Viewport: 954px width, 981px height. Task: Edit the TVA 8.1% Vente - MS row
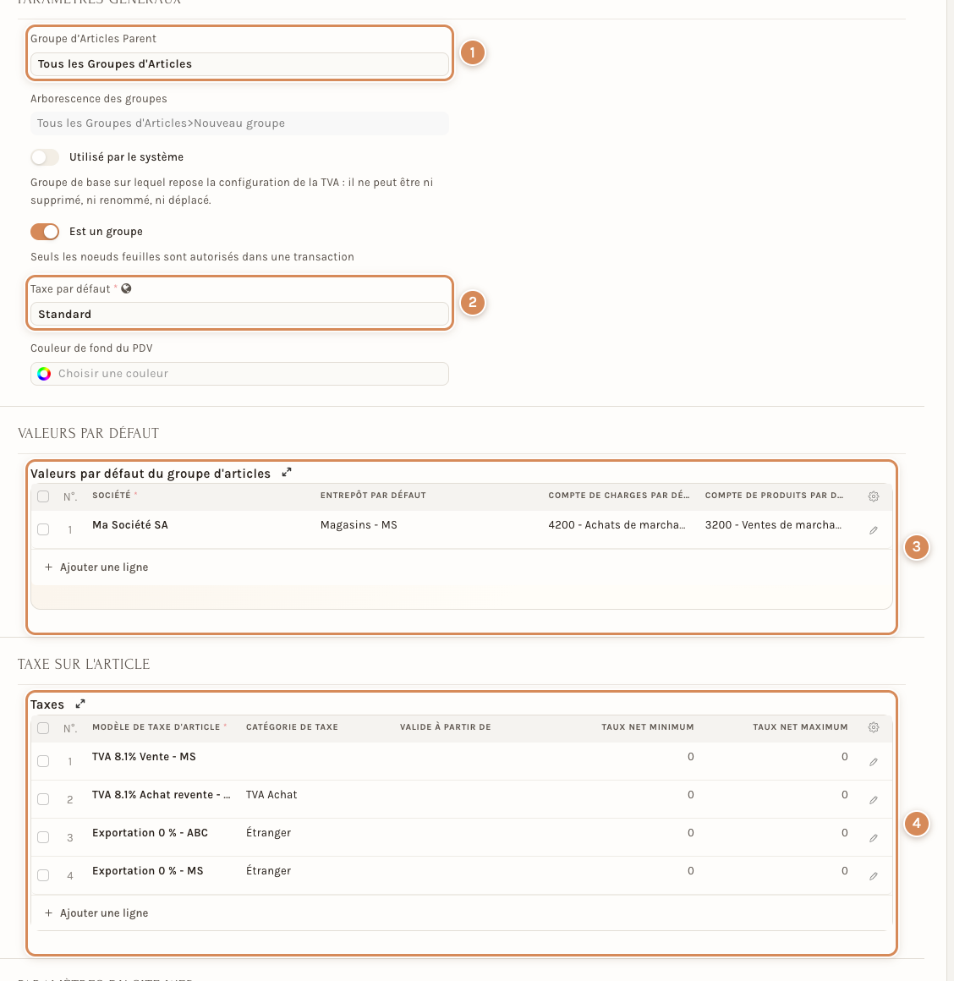click(x=874, y=761)
